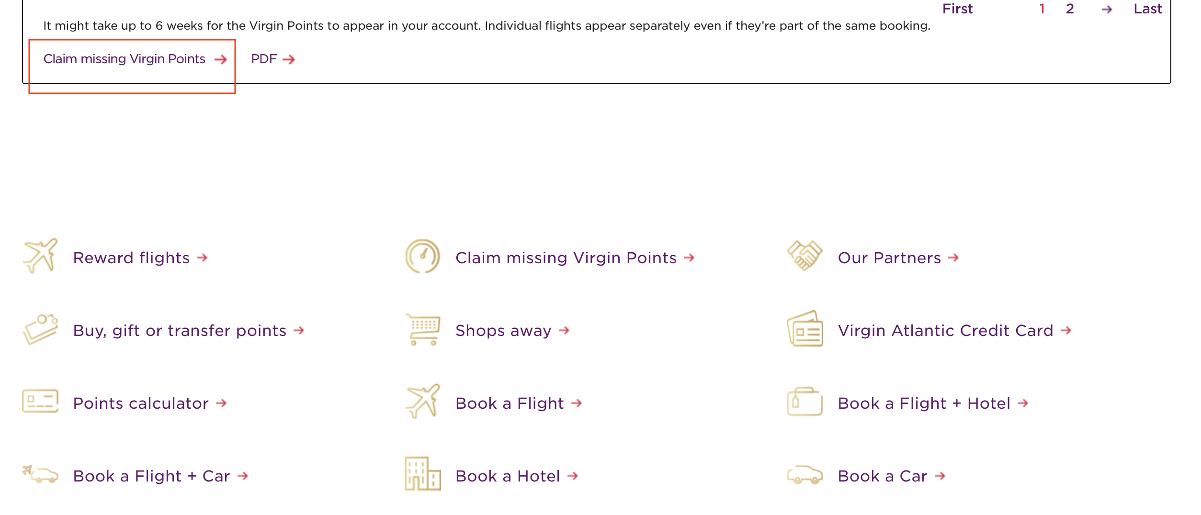
Task: Click the credit card icon for Virgin Atlantic Credit Card
Action: [805, 329]
